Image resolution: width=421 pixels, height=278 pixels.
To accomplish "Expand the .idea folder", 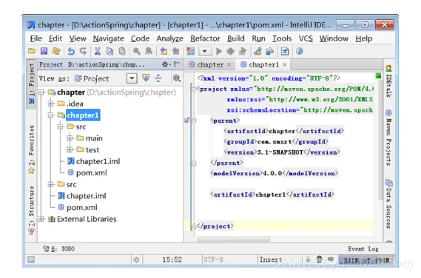I will pos(51,104).
